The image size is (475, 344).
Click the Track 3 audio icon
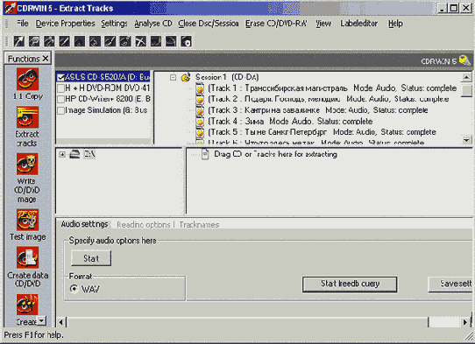coord(200,110)
